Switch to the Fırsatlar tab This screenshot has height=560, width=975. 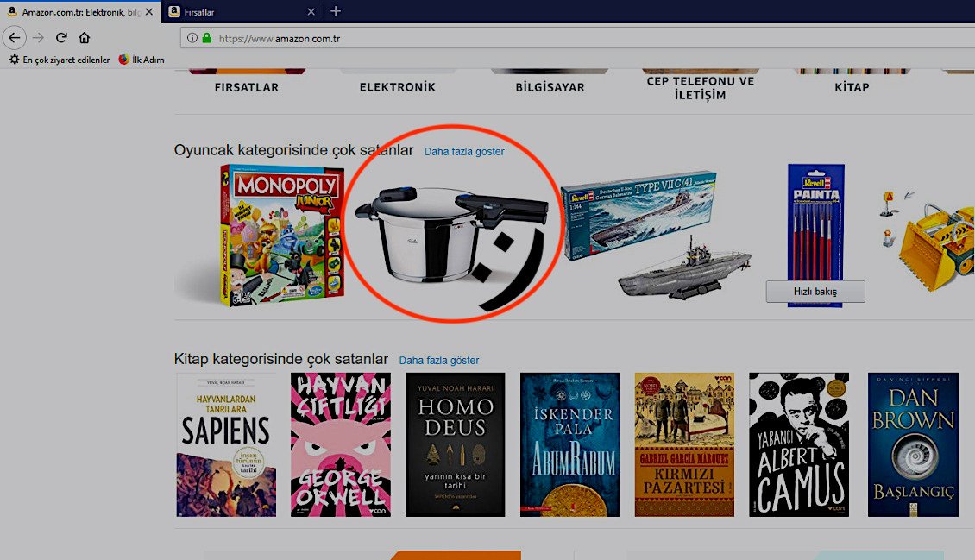pos(242,12)
